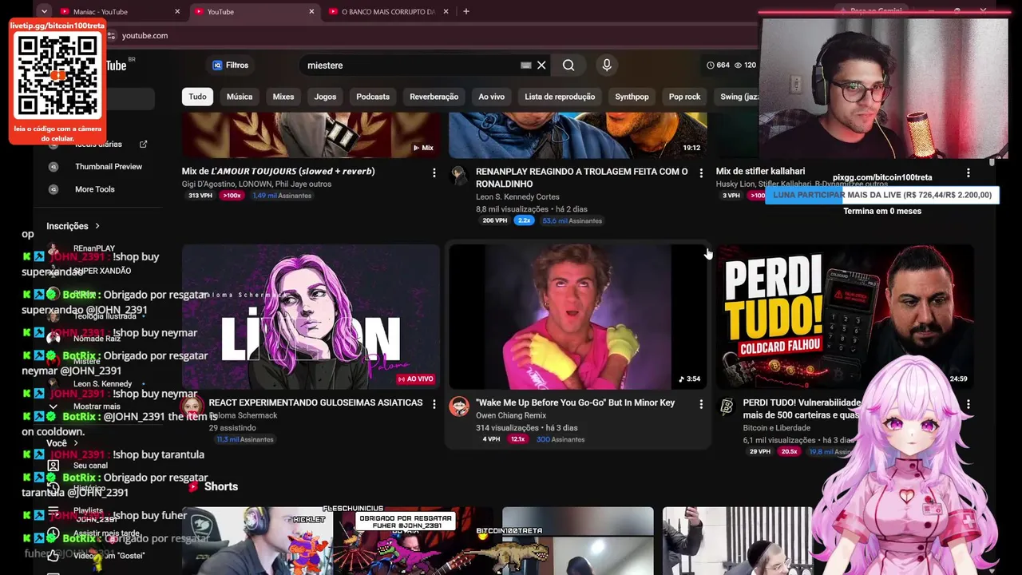The height and width of the screenshot is (575, 1022).
Task: Open the on-screen keyboard icon in search box
Action: click(525, 65)
